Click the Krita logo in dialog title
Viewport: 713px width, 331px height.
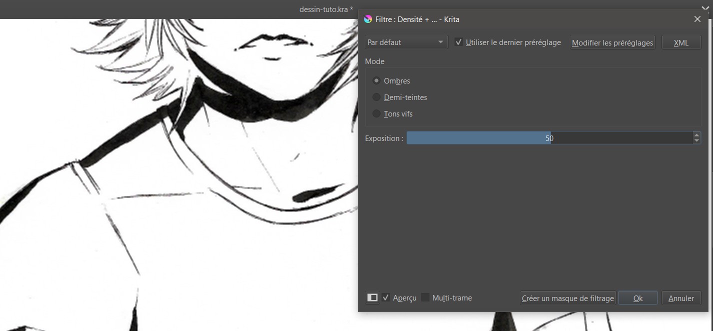click(368, 19)
